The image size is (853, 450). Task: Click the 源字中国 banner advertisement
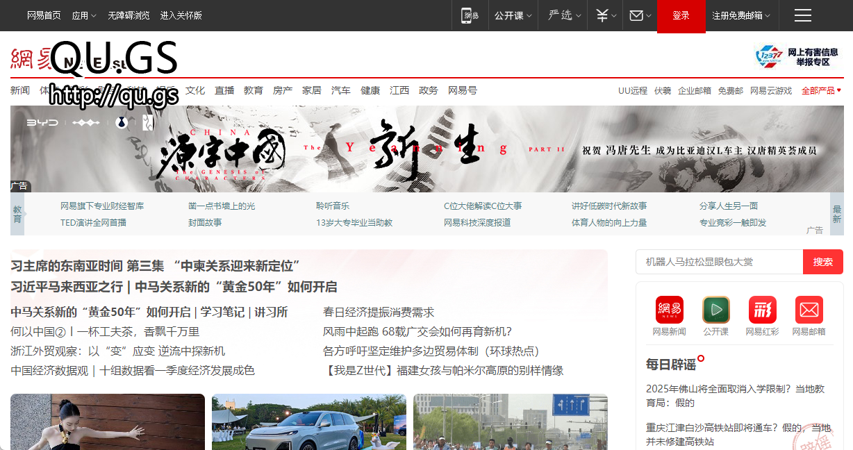[427, 149]
